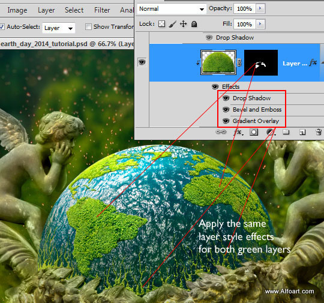The width and height of the screenshot is (324, 303).
Task: Open the Filter menu
Action: point(102,10)
